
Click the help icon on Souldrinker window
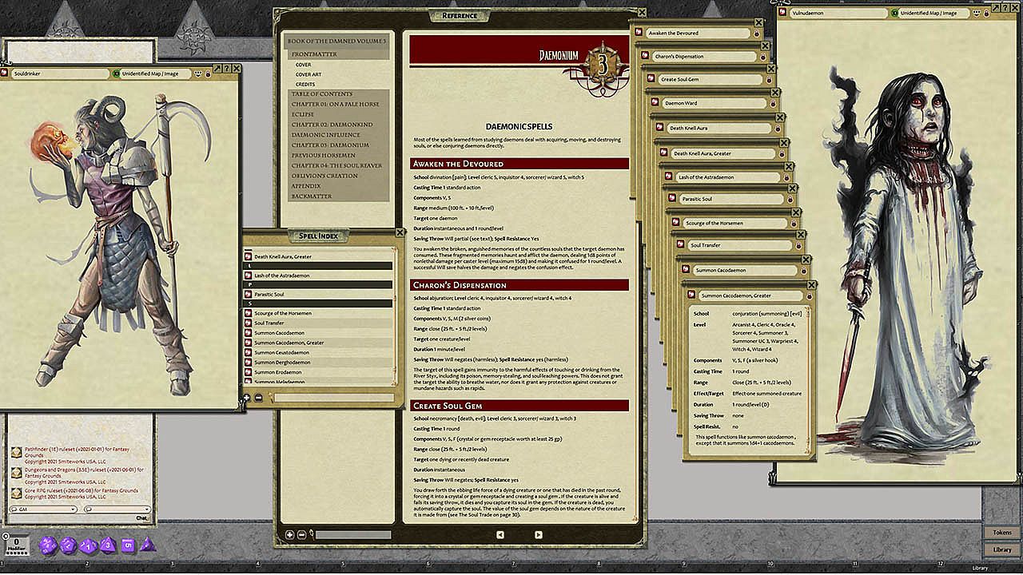click(227, 69)
